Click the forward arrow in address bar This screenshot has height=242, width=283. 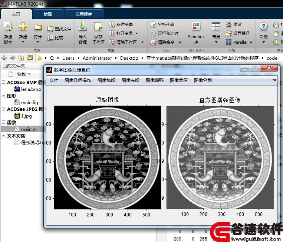tap(13, 58)
